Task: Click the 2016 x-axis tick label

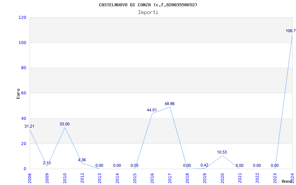Action: [152, 178]
